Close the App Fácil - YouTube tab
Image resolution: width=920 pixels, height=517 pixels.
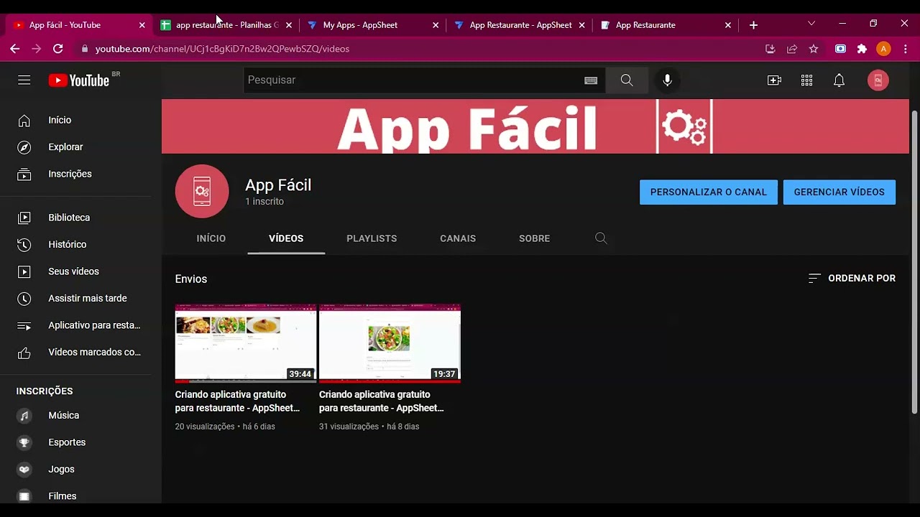(142, 25)
